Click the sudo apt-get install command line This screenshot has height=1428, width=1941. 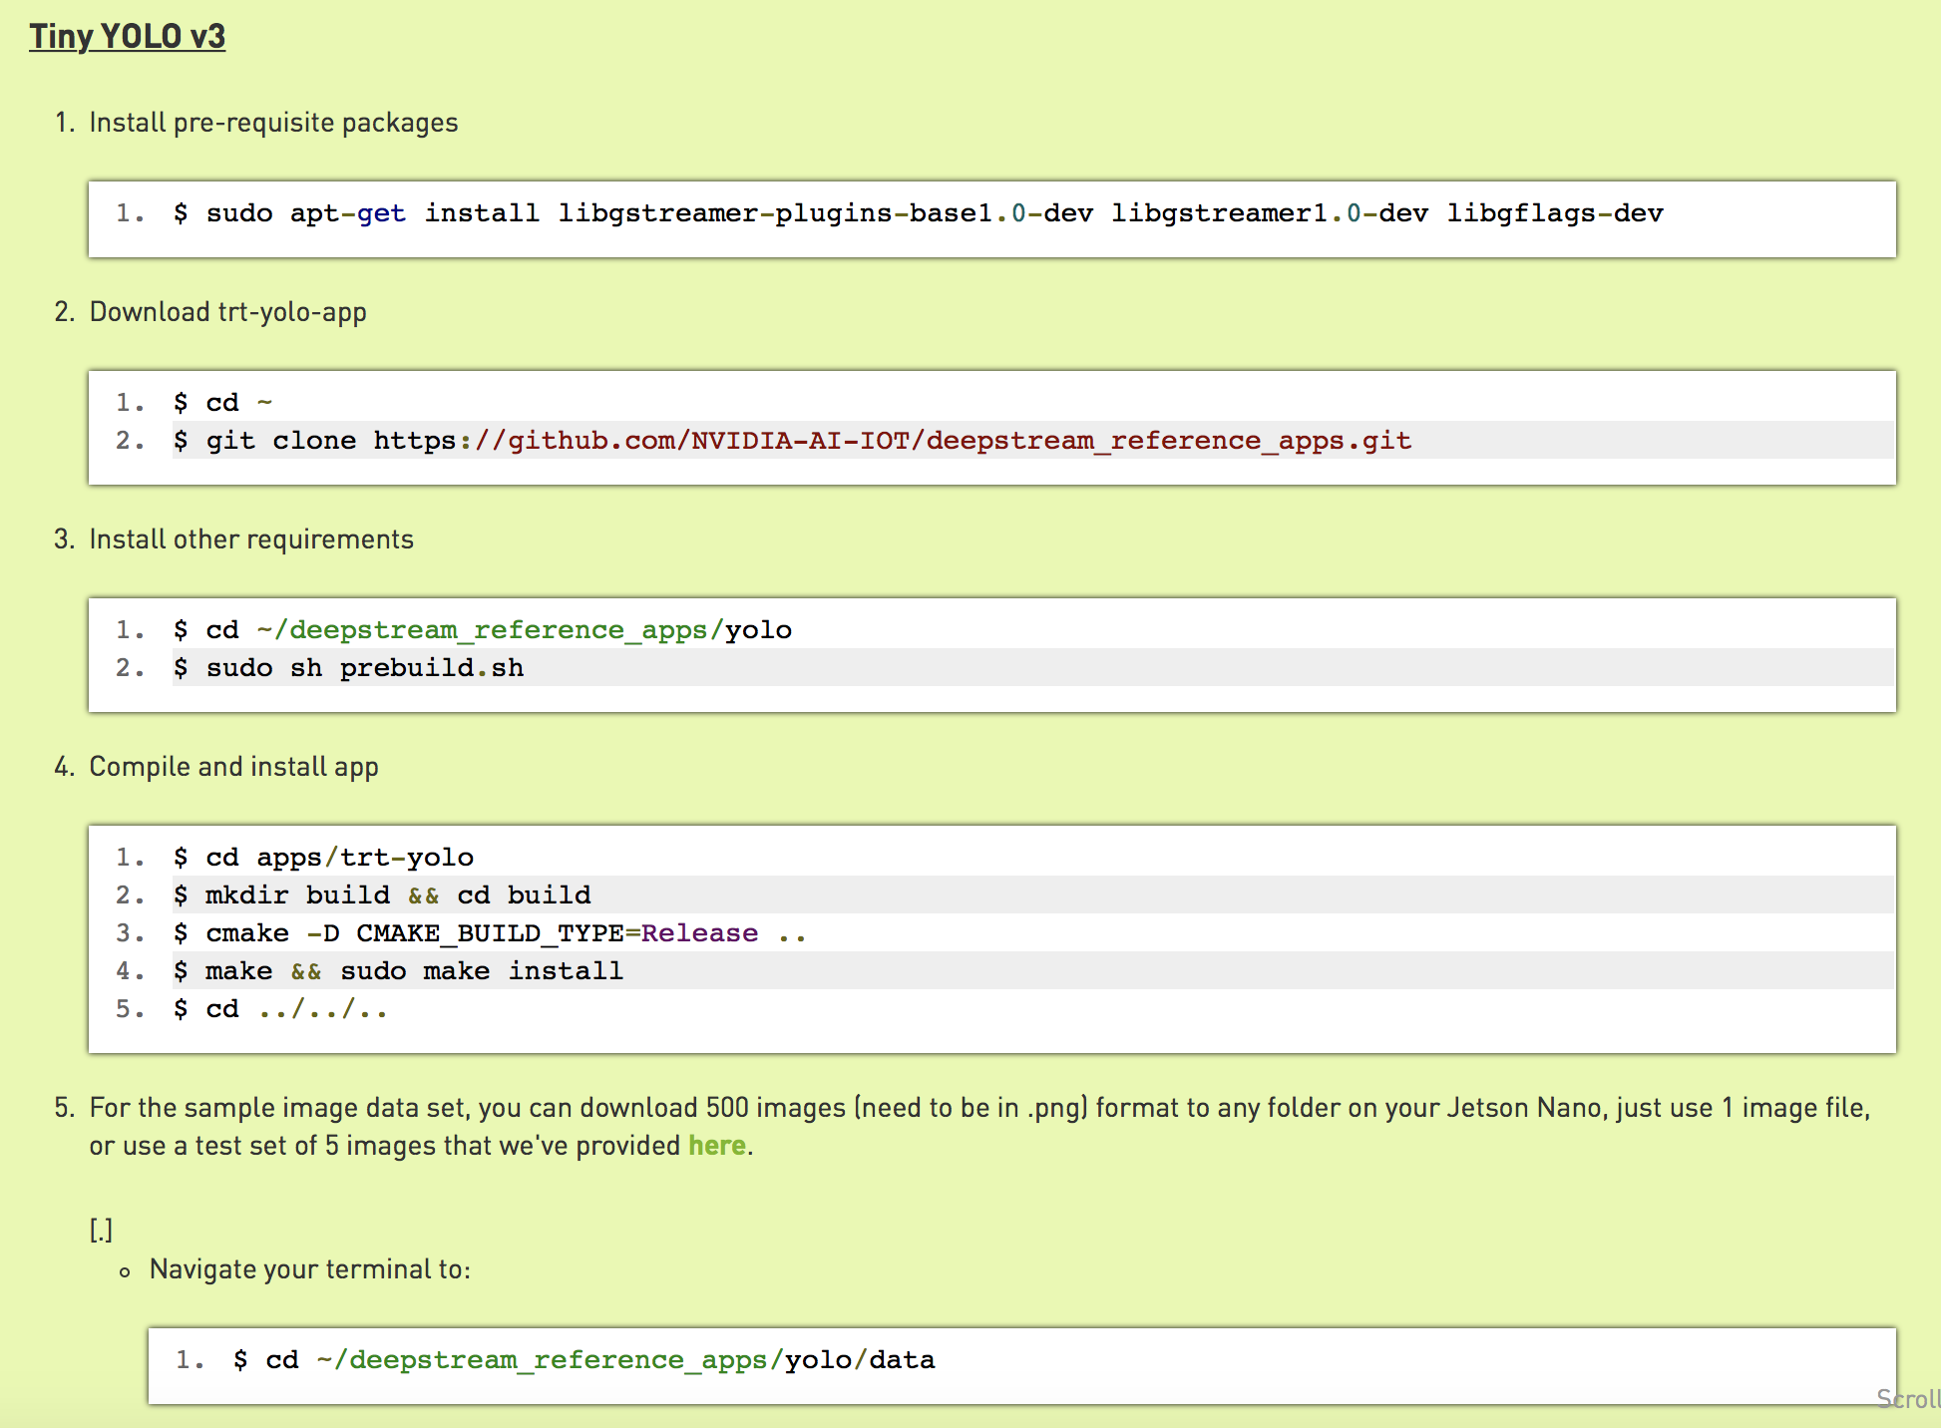tap(918, 213)
